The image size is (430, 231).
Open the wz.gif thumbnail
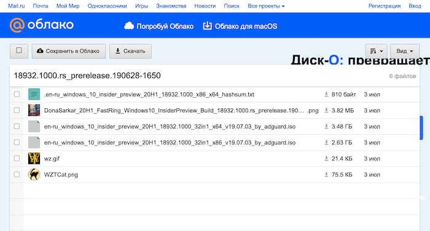34,159
